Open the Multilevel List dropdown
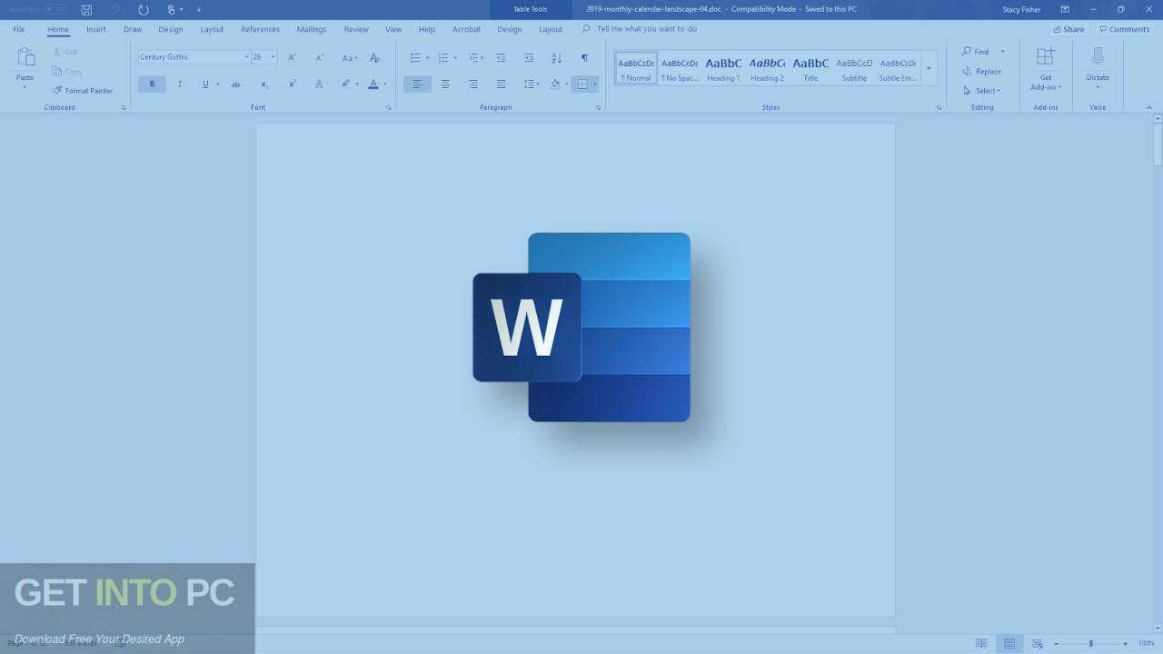The height and width of the screenshot is (654, 1163). pos(482,57)
